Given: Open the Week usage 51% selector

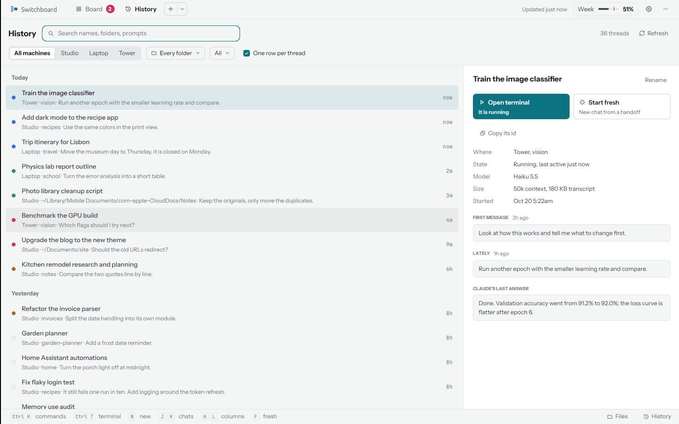Looking at the screenshot, I should tap(605, 9).
